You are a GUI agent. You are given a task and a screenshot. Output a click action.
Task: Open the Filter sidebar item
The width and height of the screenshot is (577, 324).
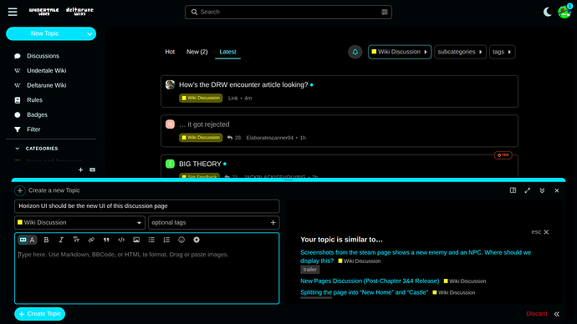click(x=33, y=129)
